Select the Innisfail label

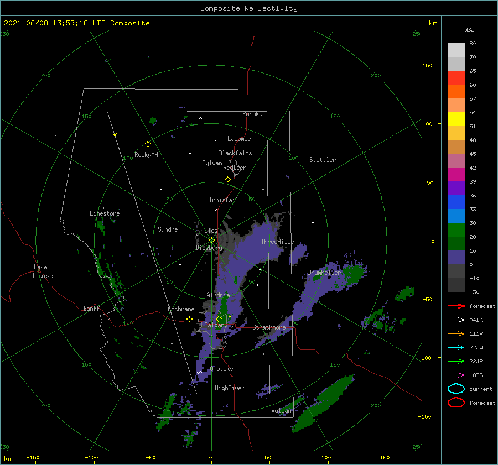pos(224,200)
